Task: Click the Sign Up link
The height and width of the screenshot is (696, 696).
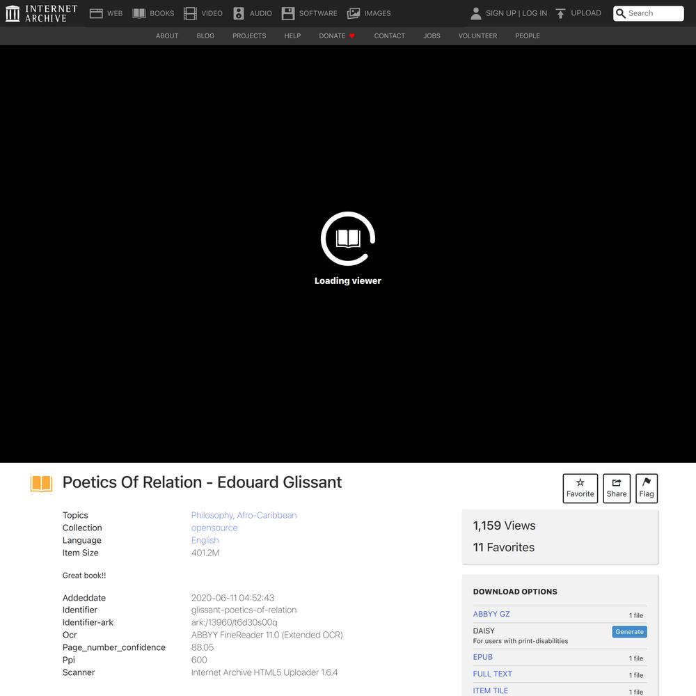Action: 500,13
